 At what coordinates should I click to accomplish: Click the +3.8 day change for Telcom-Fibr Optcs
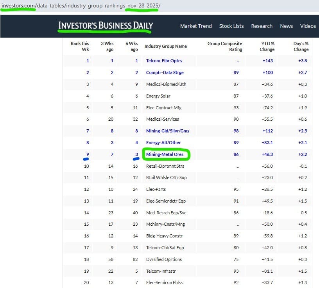[303, 61]
